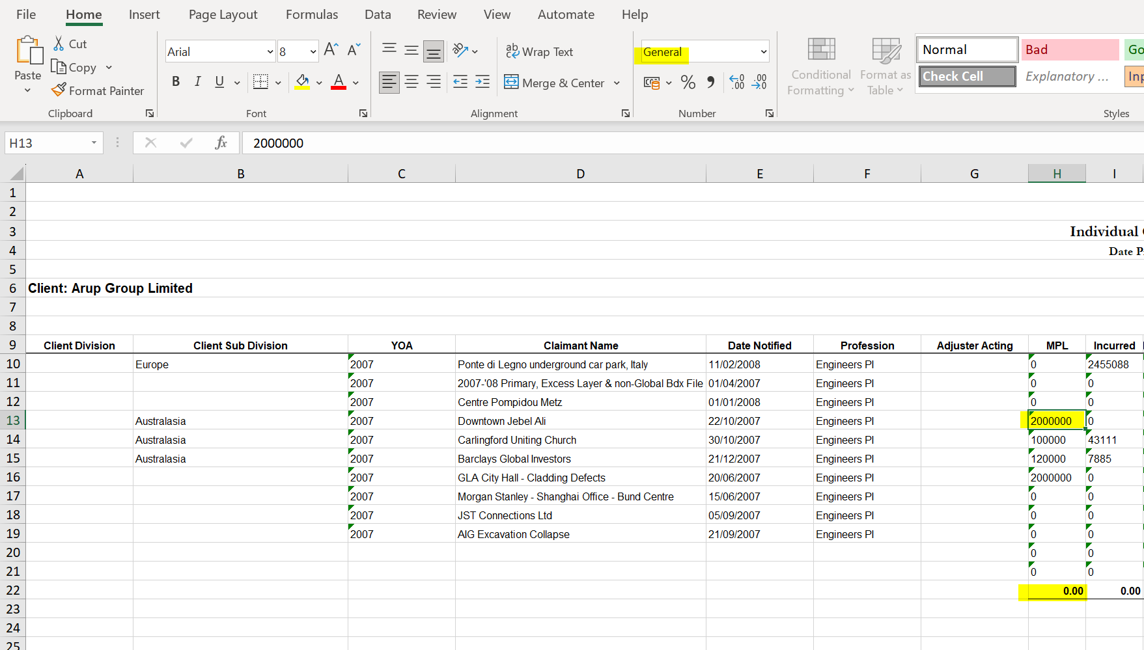Activate the Format Painter brush
Screen dimensions: 1144x650
[59, 90]
